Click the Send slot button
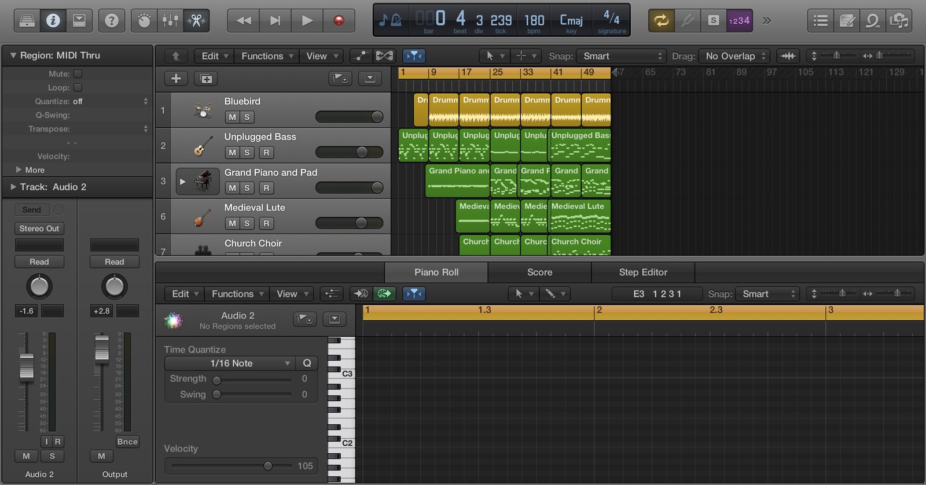 click(x=32, y=210)
